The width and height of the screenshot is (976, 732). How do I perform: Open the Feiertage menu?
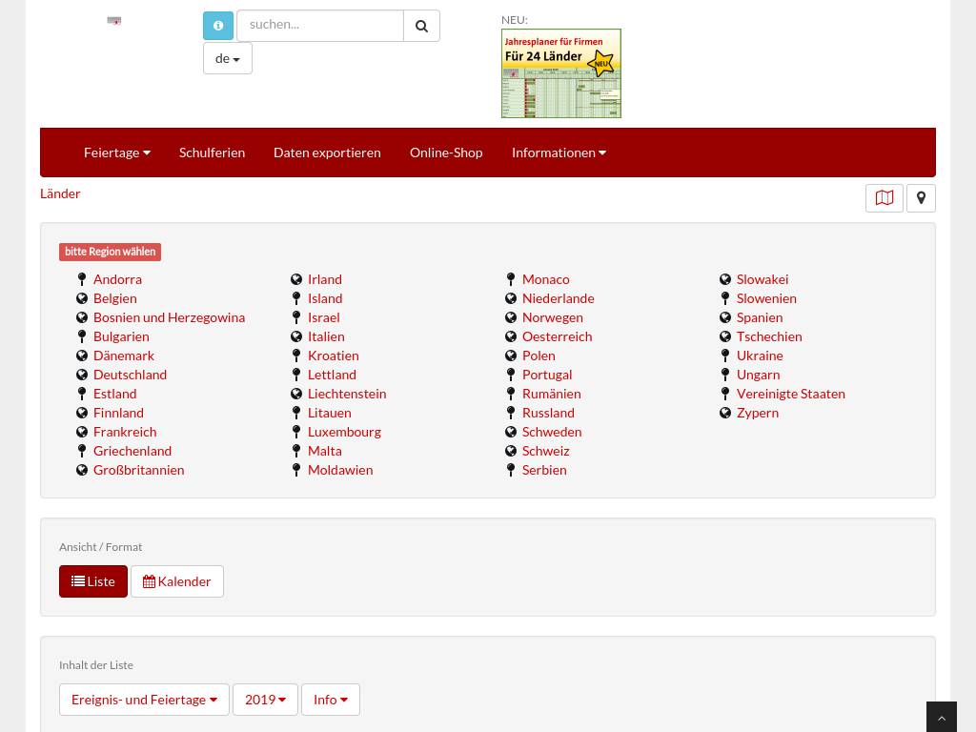[116, 152]
